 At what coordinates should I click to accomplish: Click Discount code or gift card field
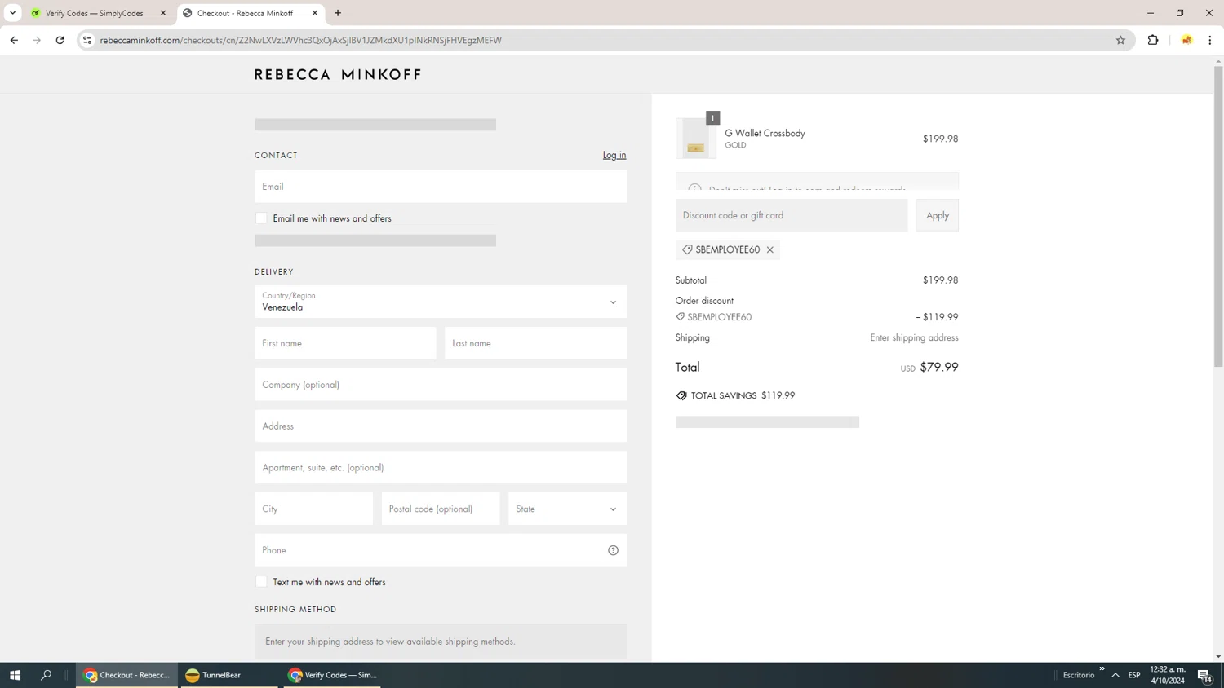tap(792, 215)
